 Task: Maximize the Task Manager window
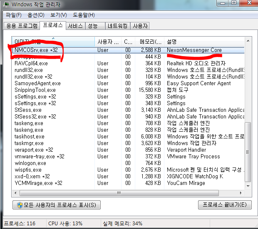click(234, 3)
